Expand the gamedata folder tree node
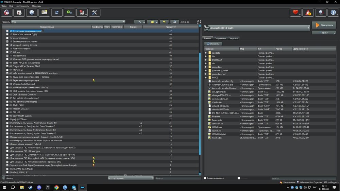 point(206,67)
